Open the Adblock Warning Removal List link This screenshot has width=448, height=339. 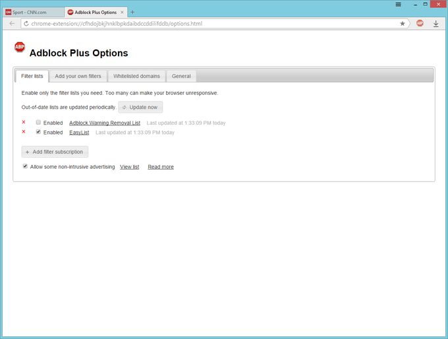click(x=105, y=123)
